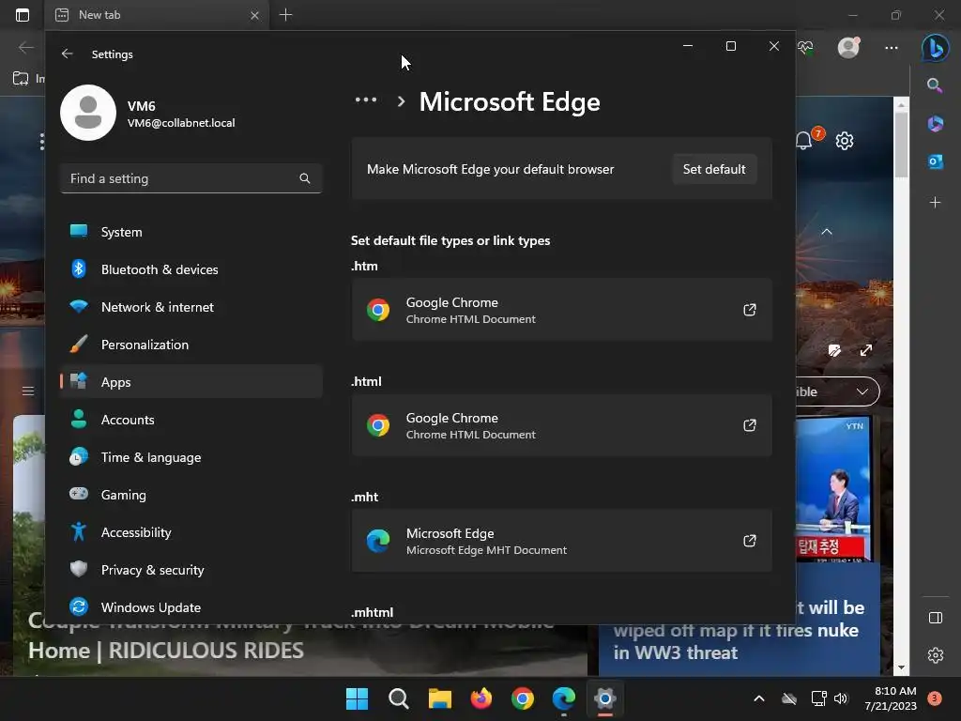Open the WW3 threat news card
961x721 pixels.
point(738,632)
